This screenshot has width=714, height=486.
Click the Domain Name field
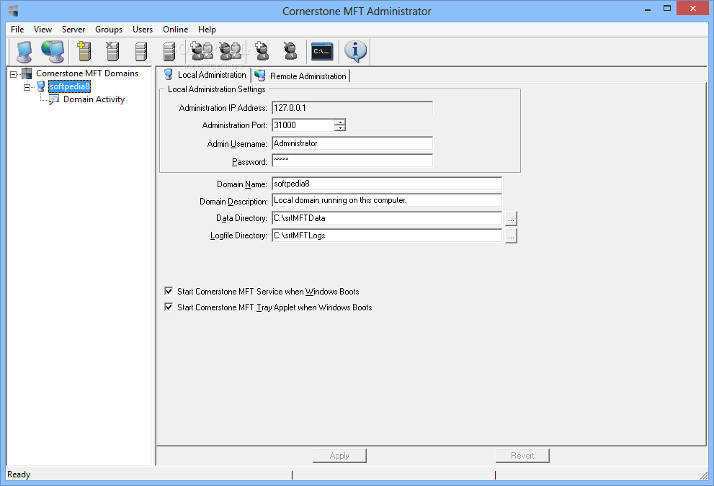tap(387, 184)
